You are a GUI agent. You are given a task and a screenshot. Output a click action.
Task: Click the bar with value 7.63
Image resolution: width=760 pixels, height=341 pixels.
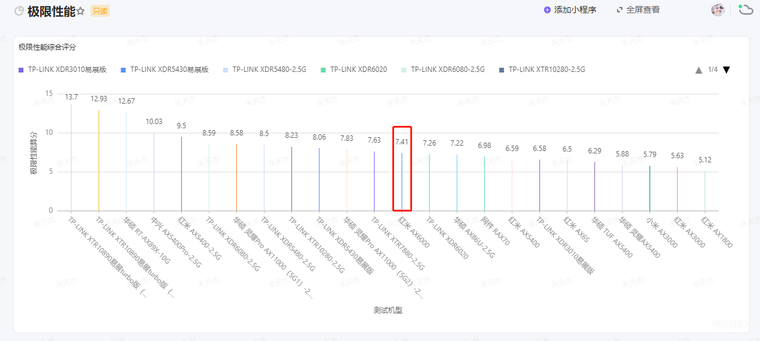coord(374,181)
